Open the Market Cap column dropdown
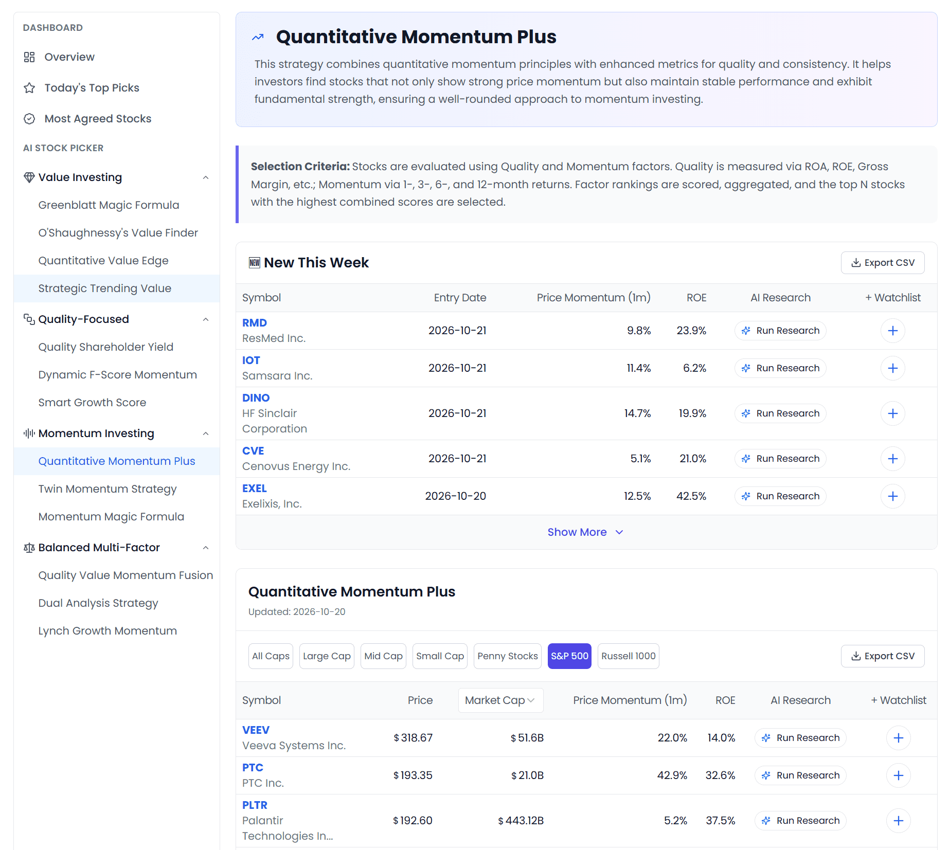 coord(500,700)
